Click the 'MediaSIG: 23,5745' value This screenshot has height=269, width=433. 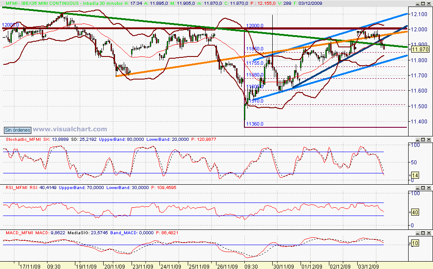[88, 233]
